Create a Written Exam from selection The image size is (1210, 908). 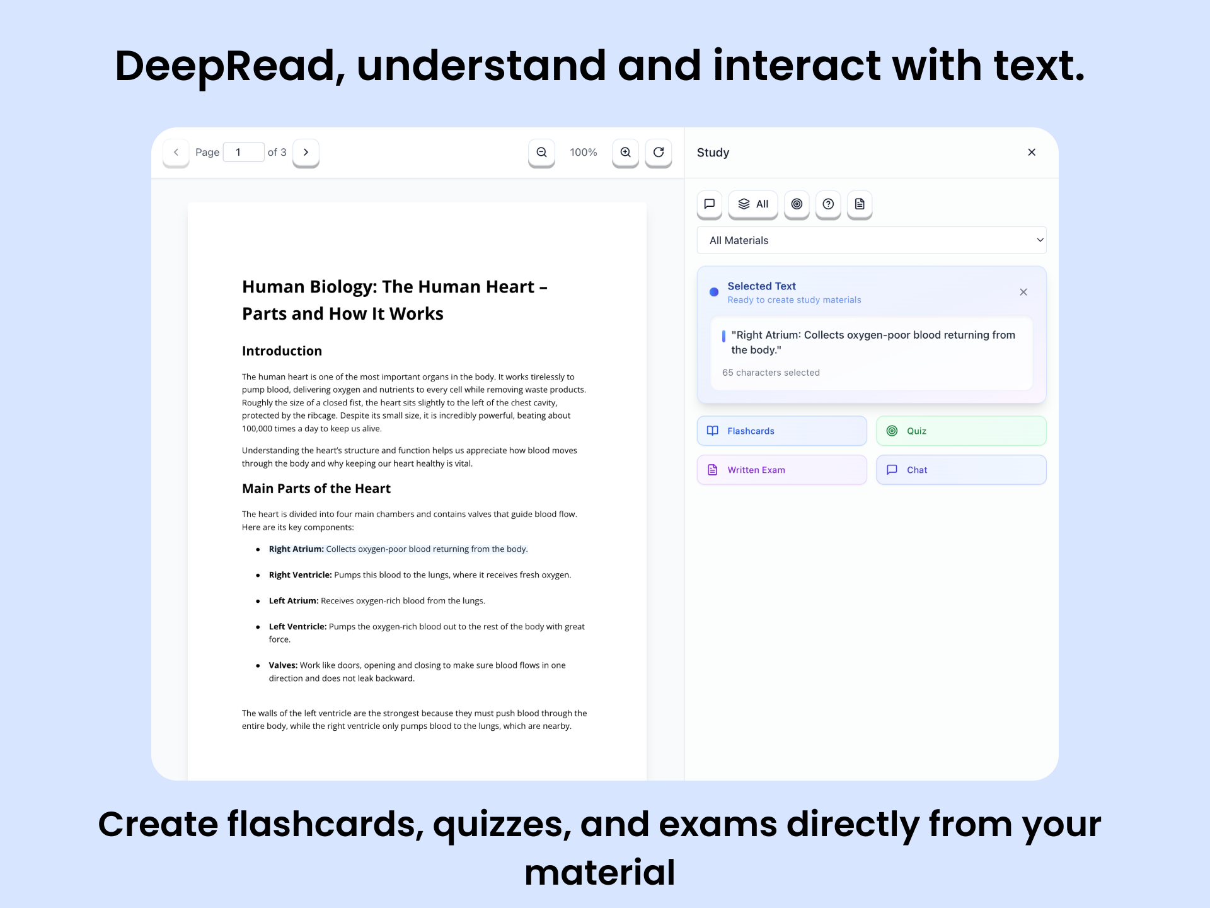pos(782,470)
